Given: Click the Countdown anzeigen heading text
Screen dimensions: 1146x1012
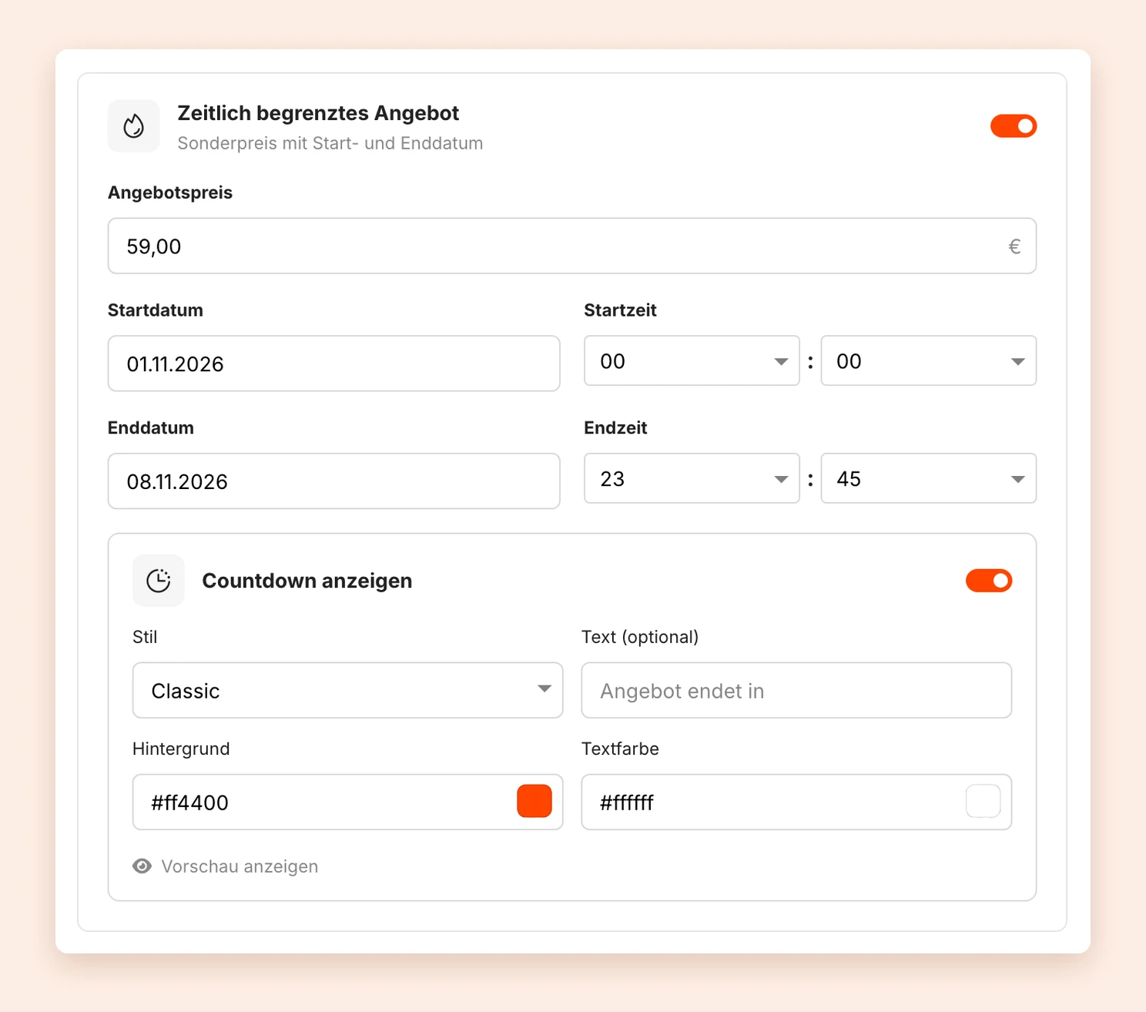Looking at the screenshot, I should click(307, 581).
